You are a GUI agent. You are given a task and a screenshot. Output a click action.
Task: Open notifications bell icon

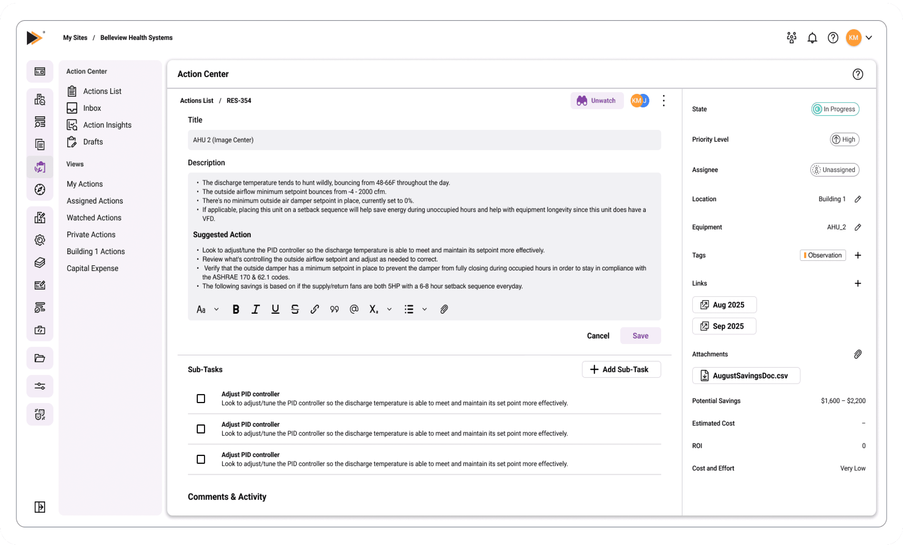tap(812, 38)
